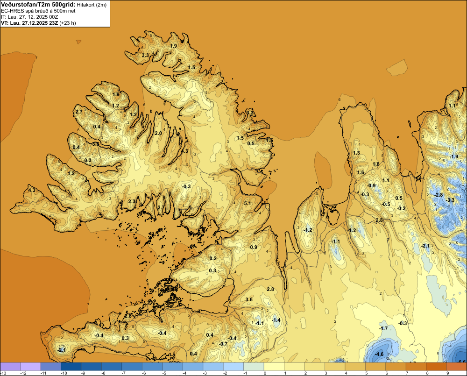Click the 'Hitakort (2m)' header text
This screenshot has width=467, height=376.
click(x=92, y=5)
